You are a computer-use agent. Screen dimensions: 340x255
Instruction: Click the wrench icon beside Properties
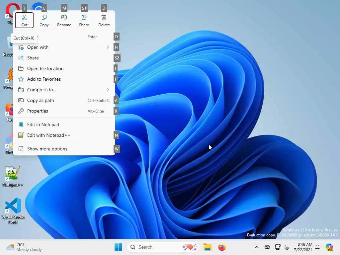pyautogui.click(x=21, y=111)
